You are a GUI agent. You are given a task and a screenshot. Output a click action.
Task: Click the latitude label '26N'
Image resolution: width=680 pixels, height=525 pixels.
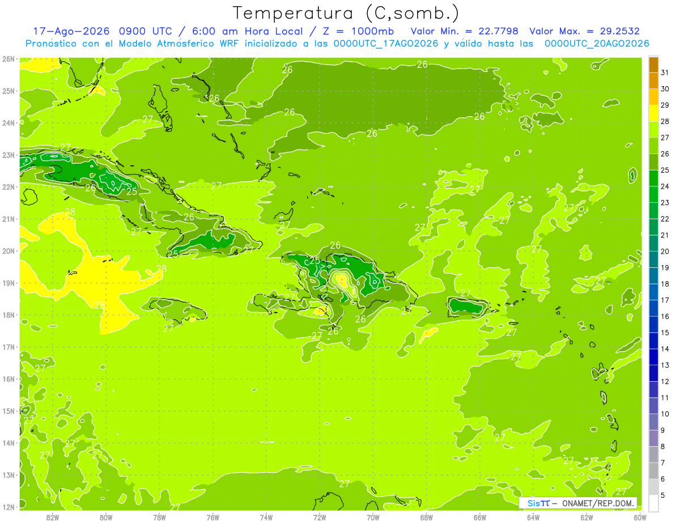pos(8,59)
